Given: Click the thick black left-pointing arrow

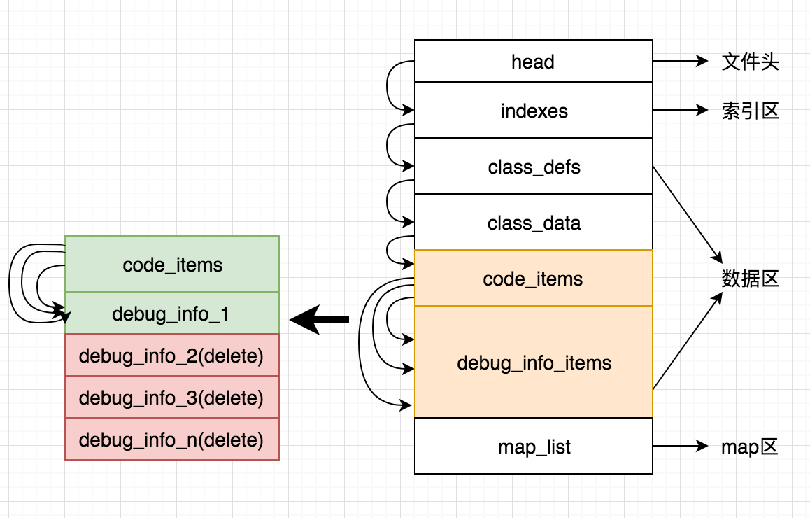Looking at the screenshot, I should pos(319,321).
